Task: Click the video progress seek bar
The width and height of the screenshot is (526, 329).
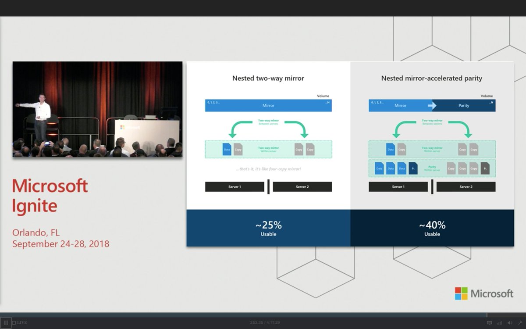Action: tap(263, 315)
